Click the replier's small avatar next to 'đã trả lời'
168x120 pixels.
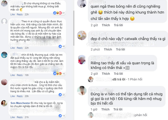[x=91, y=79]
